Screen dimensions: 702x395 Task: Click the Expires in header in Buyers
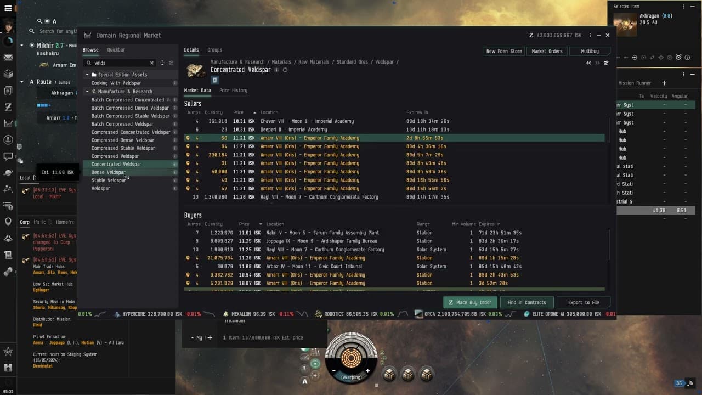pos(489,224)
